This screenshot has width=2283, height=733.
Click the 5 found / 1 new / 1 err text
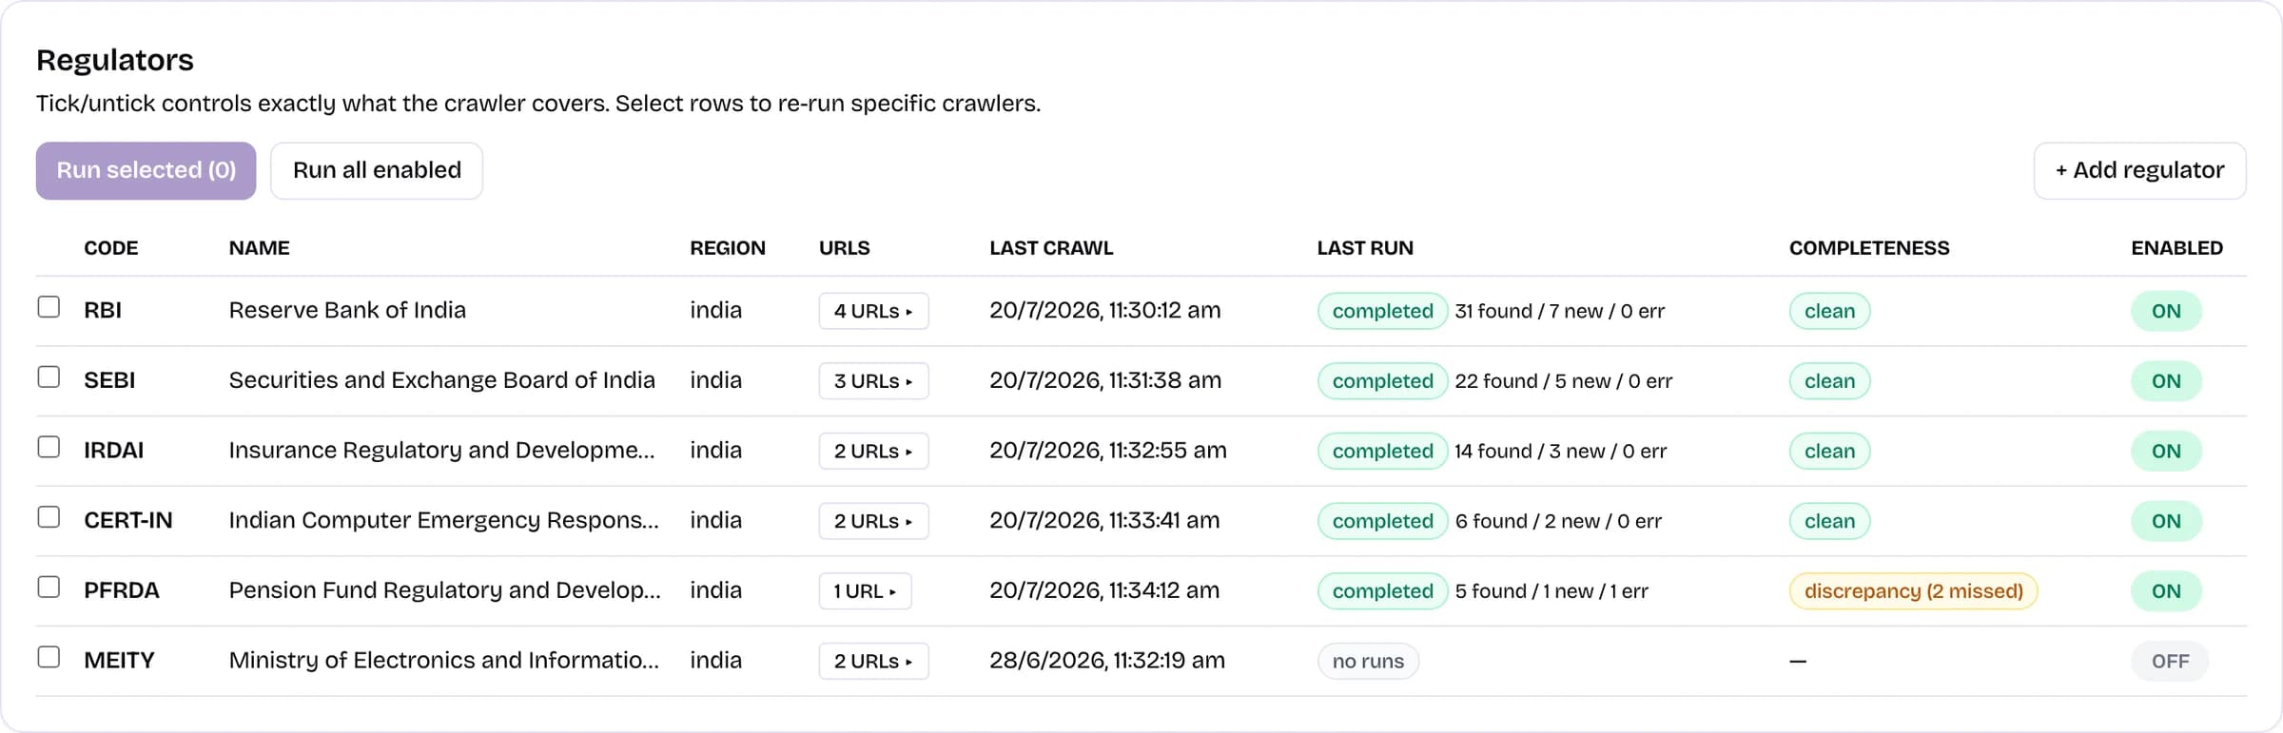[1551, 591]
